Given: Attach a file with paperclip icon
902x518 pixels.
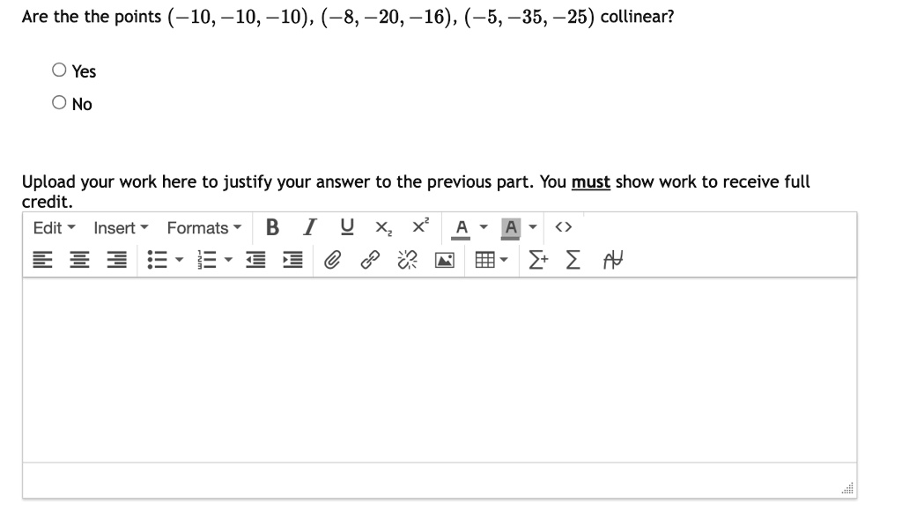Looking at the screenshot, I should [x=332, y=260].
